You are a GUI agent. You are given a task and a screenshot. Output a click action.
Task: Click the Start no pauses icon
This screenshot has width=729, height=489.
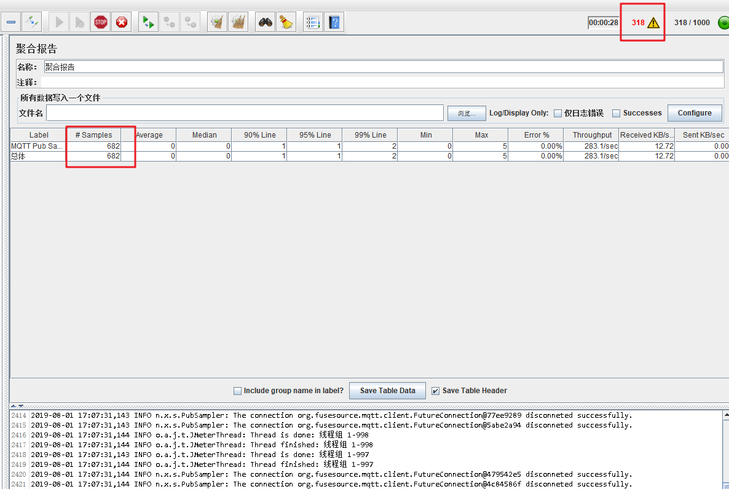click(x=79, y=22)
